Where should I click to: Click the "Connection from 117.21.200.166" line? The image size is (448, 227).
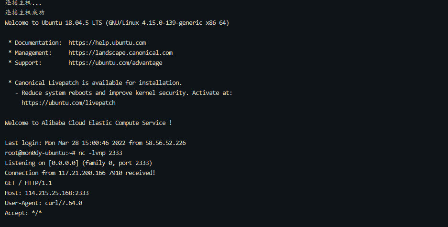tap(80, 173)
